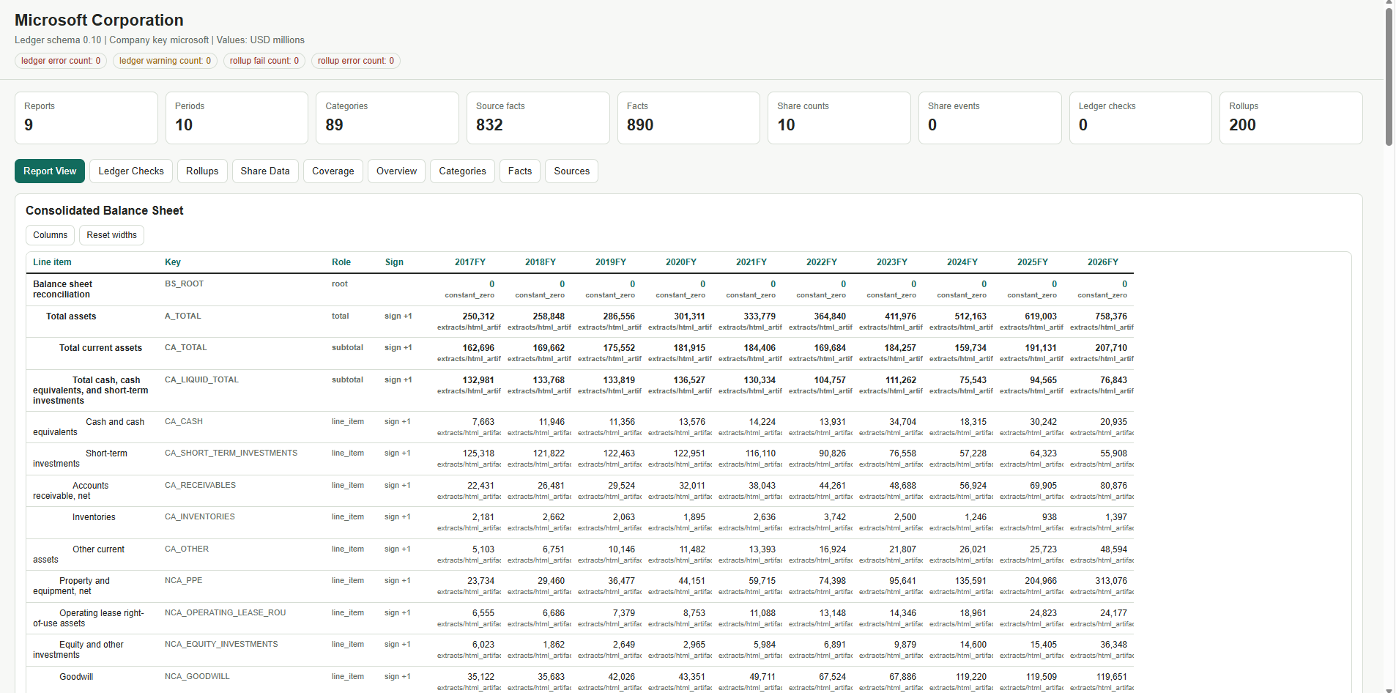1396x693 pixels.
Task: Click the scrollbar up arrow
Action: click(x=1389, y=3)
